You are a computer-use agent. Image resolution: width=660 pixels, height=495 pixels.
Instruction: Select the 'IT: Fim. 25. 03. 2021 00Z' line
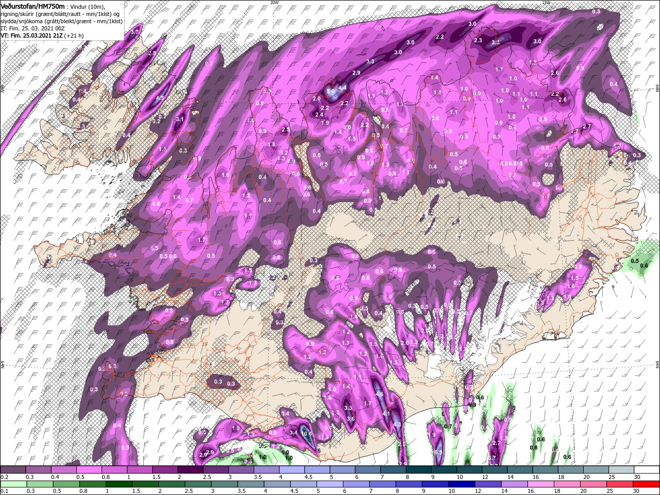pos(32,28)
